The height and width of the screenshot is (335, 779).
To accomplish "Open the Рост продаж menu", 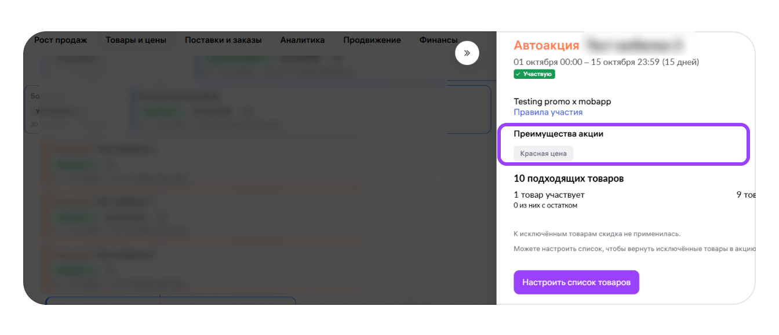I will (x=60, y=40).
